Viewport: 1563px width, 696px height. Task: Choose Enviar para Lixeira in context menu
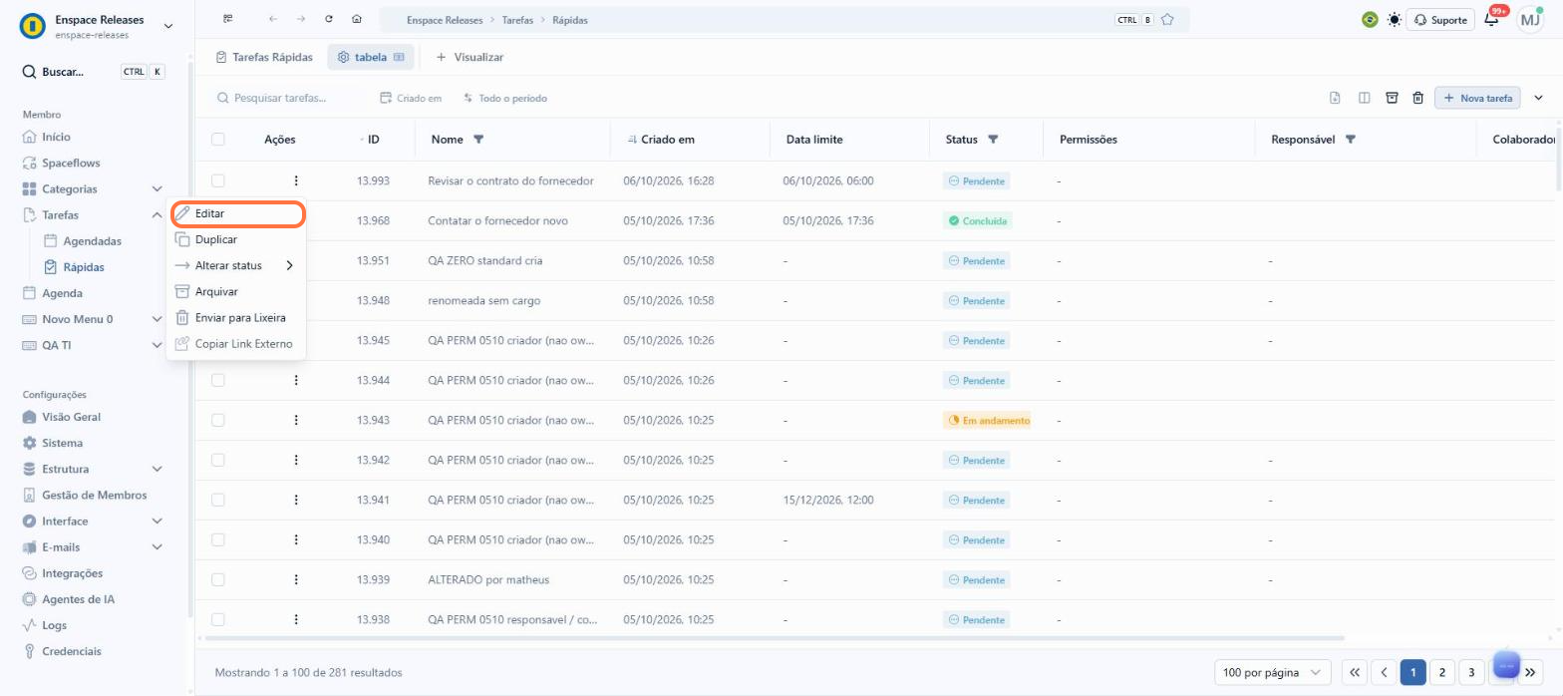(x=236, y=318)
